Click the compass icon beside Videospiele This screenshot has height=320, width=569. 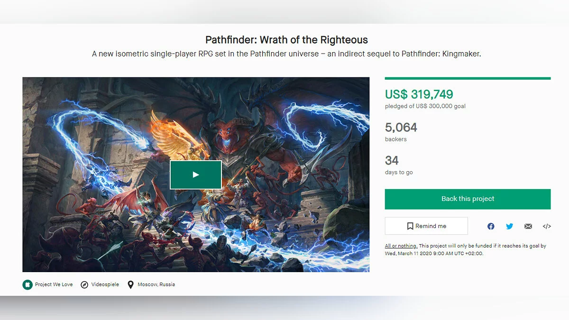tap(84, 284)
